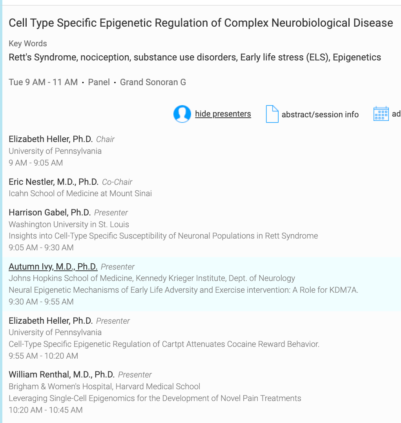The height and width of the screenshot is (423, 401).
Task: Click the session keywords text line
Action: point(195,57)
